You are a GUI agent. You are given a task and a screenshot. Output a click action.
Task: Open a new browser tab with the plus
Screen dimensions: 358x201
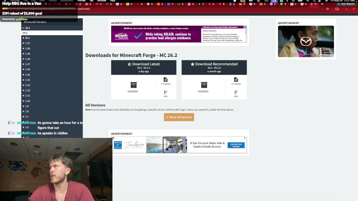322,4
